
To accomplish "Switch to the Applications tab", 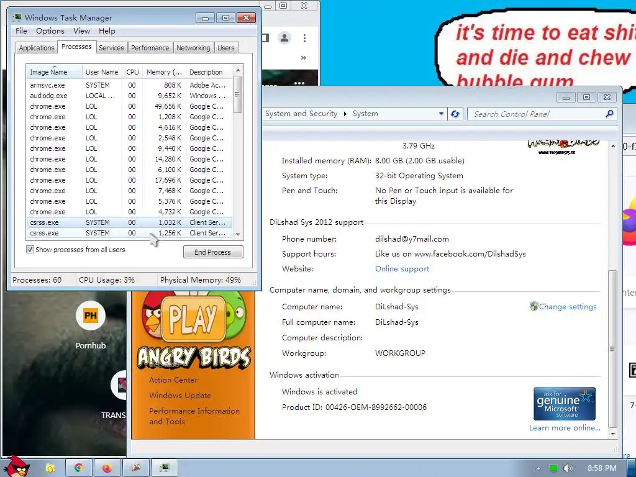I will (37, 48).
